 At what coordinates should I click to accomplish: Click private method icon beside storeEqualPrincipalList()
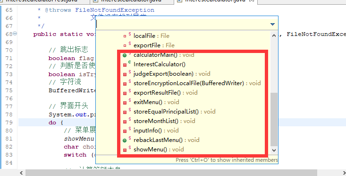coord(125,112)
